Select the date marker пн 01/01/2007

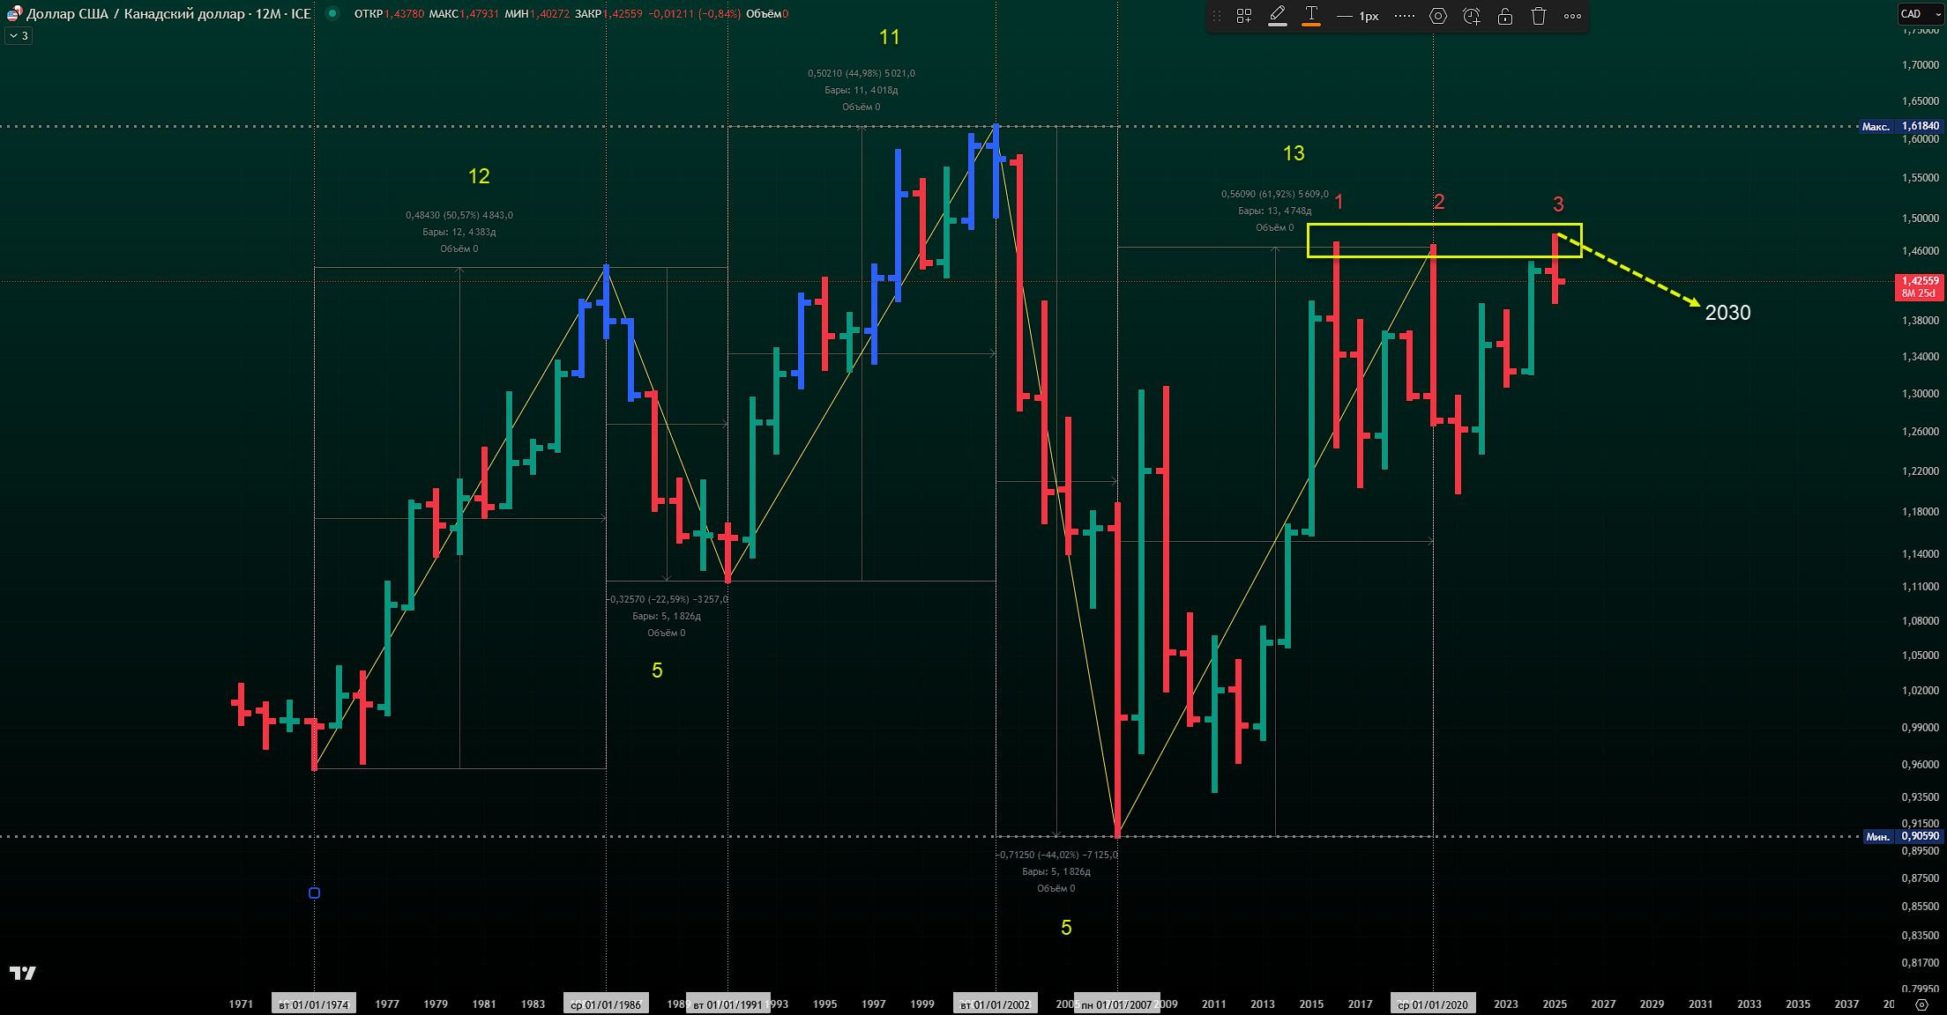tap(1116, 1004)
